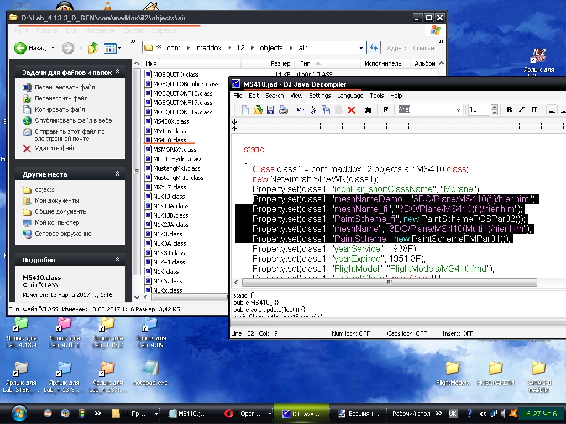566x424 pixels.
Task: Collapse the file and folder tasks panel
Action: click(117, 72)
